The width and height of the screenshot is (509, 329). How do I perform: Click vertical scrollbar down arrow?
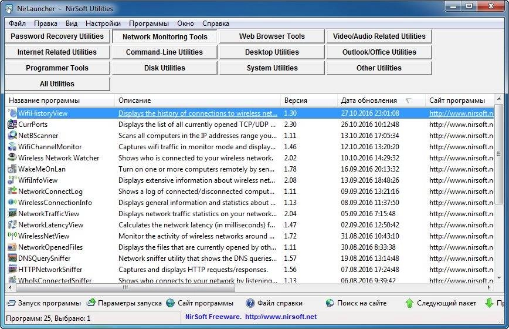click(x=498, y=278)
